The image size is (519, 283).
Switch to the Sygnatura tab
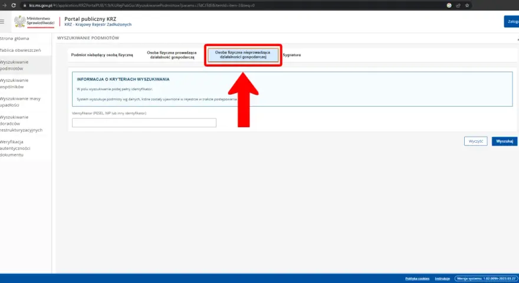coord(291,55)
